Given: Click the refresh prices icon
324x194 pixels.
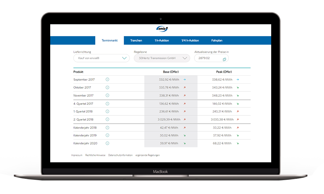Looking at the screenshot, I should (x=225, y=59).
